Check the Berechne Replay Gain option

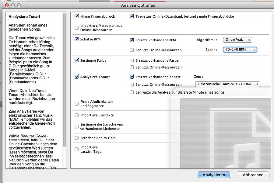coord(77,138)
